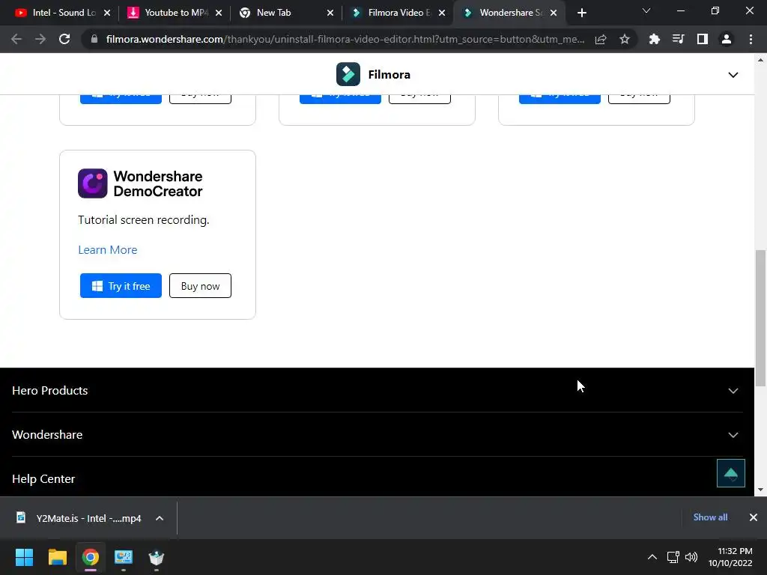Close the Intel - Sound Lo tab
The image size is (767, 575).
click(107, 13)
